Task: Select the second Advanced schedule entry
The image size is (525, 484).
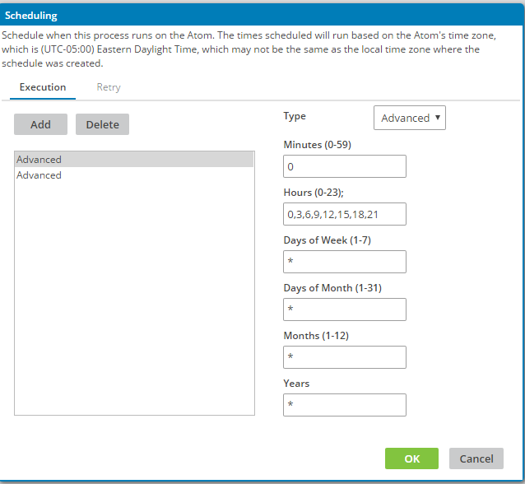Action: 134,175
